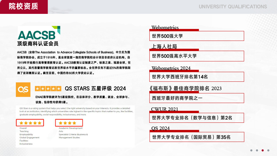Select the 世界500强高水平大学 box
This screenshot has width=277, height=156.
click(x=197, y=56)
